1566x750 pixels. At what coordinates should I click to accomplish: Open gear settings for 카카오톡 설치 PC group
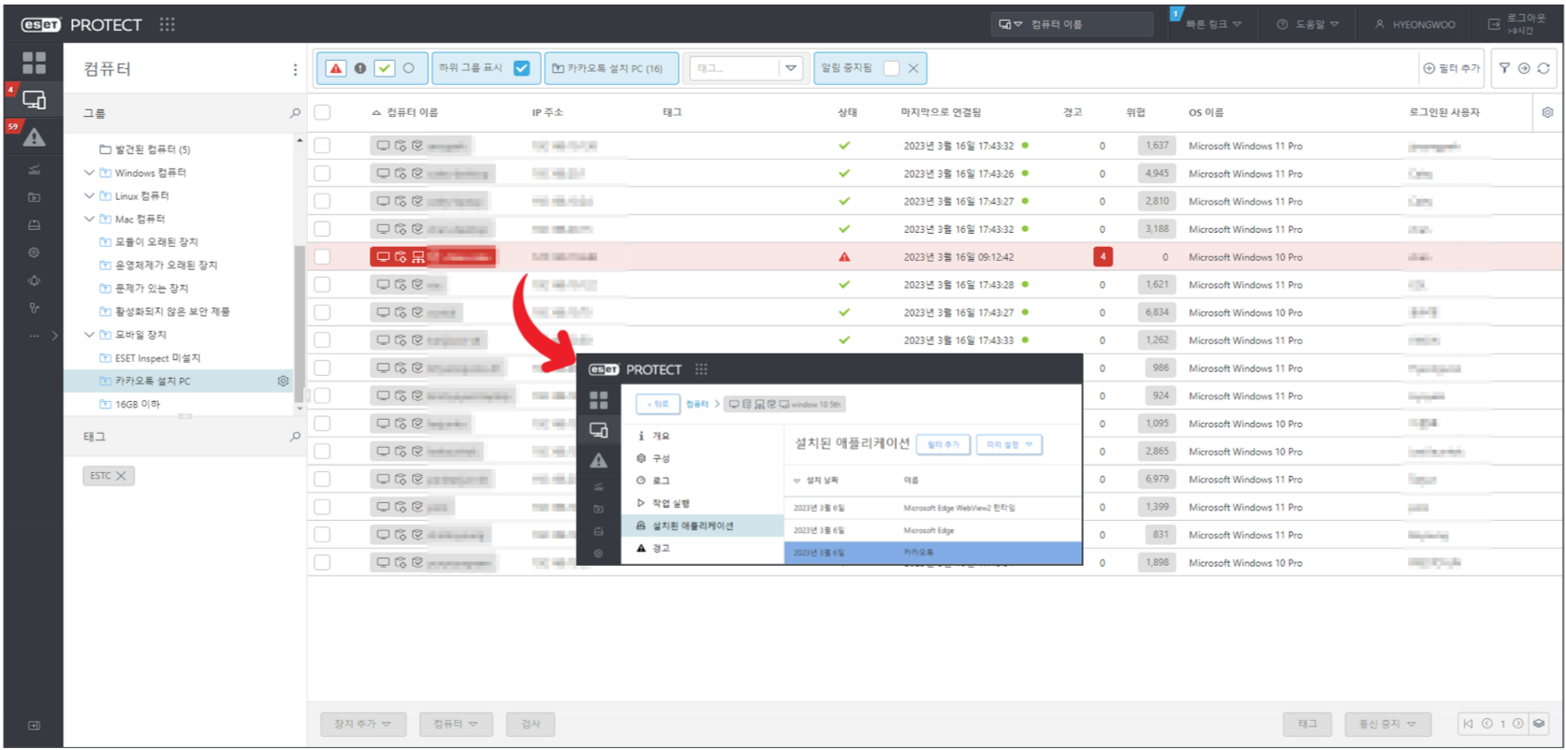(x=283, y=382)
